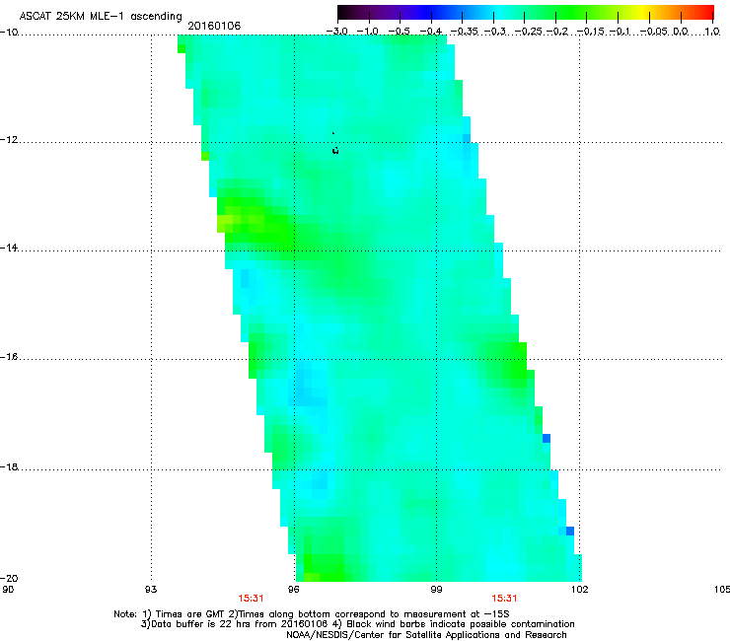730x641 pixels.
Task: Click the red "15:31" time left of longitude 102
Action: coord(504,599)
